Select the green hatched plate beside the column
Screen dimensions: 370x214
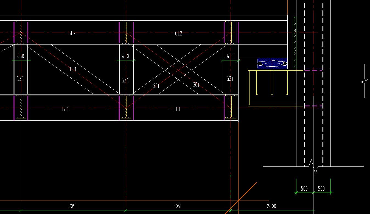point(295,43)
